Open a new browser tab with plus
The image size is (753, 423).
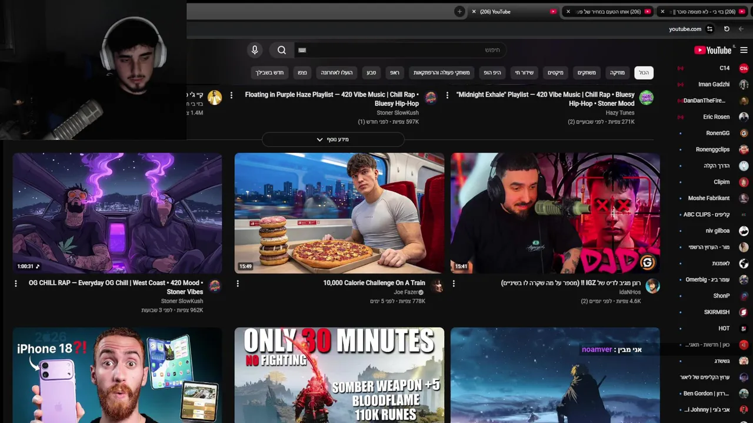(x=459, y=11)
